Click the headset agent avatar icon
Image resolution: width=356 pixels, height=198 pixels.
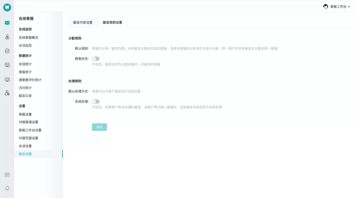(x=326, y=6)
